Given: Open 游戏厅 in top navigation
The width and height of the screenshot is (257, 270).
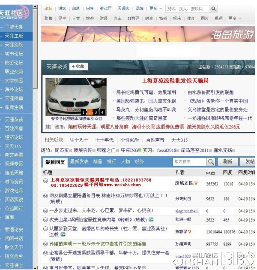Looking at the screenshot, I should pos(105,9).
